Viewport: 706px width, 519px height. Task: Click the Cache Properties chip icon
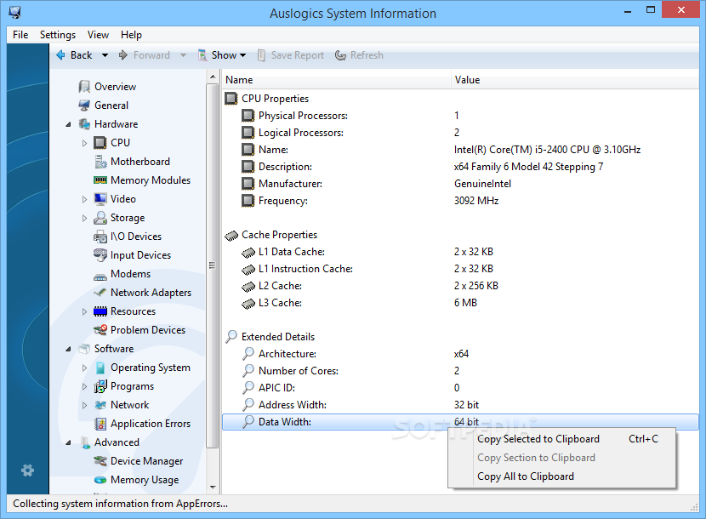(x=231, y=235)
